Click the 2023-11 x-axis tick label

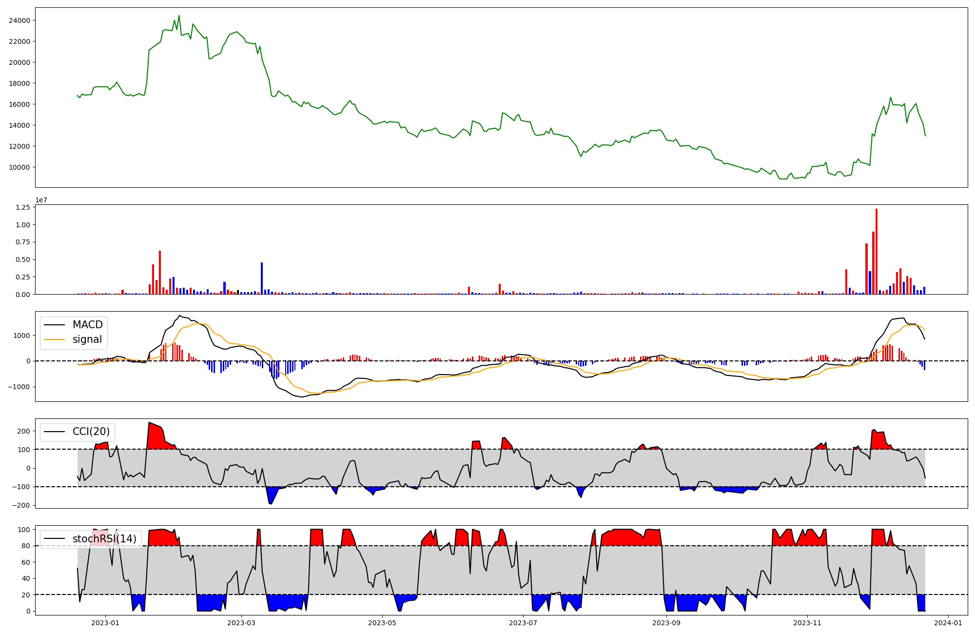pos(807,623)
